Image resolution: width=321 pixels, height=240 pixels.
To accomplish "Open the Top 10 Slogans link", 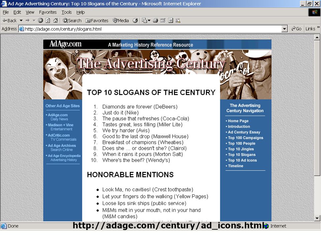I will [241, 155].
